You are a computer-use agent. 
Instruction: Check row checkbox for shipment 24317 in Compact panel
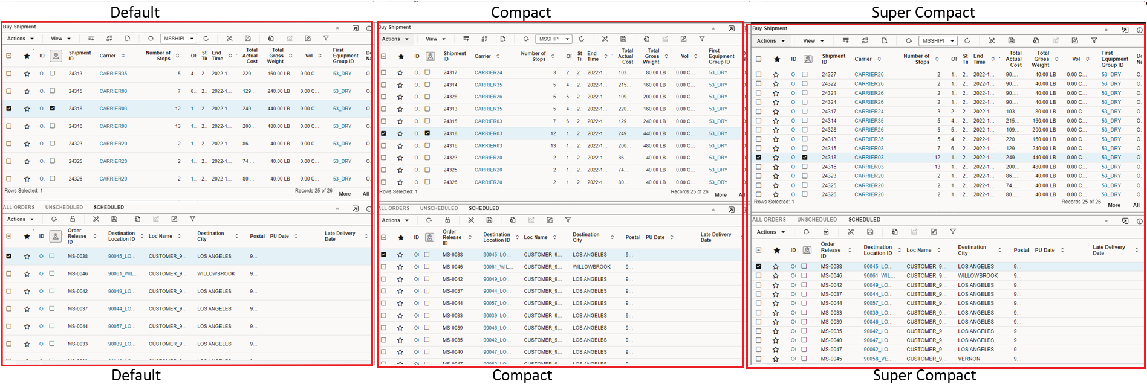click(x=383, y=72)
